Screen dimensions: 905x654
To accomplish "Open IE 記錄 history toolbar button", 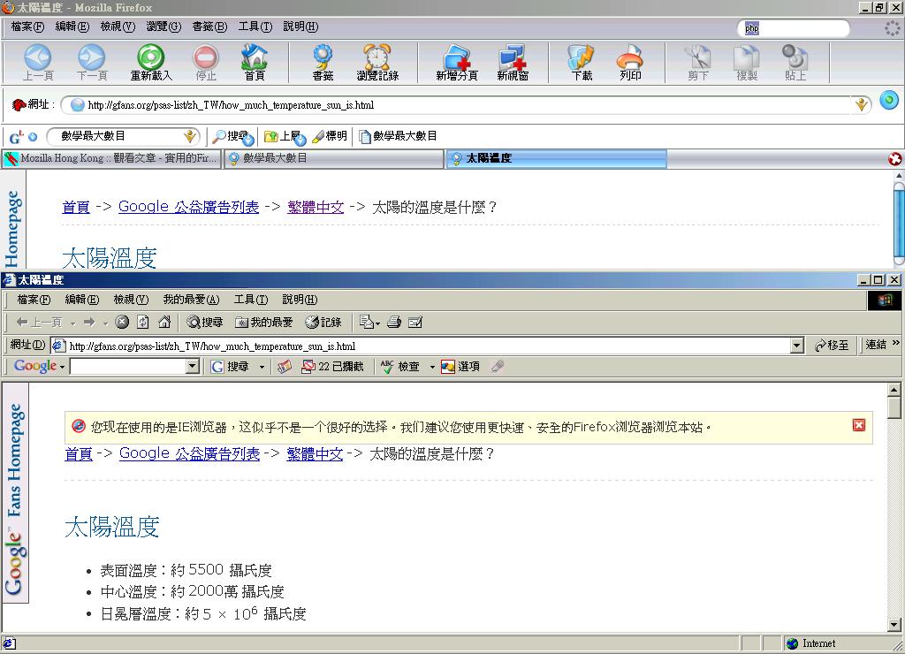I will tap(323, 322).
